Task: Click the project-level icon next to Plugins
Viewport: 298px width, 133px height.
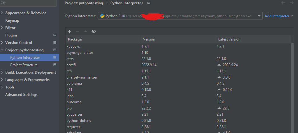Action: tap(55, 35)
